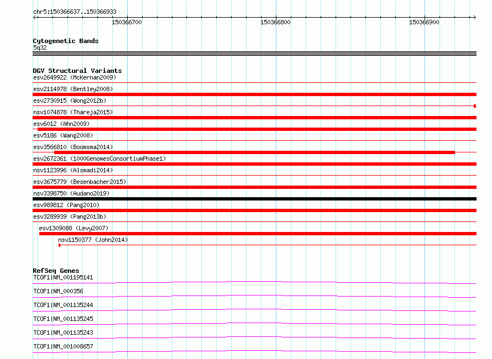Viewport: 492px width, 359px height.
Task: Click TCOF1|NM_001135243 transcript label
Action: (x=63, y=332)
